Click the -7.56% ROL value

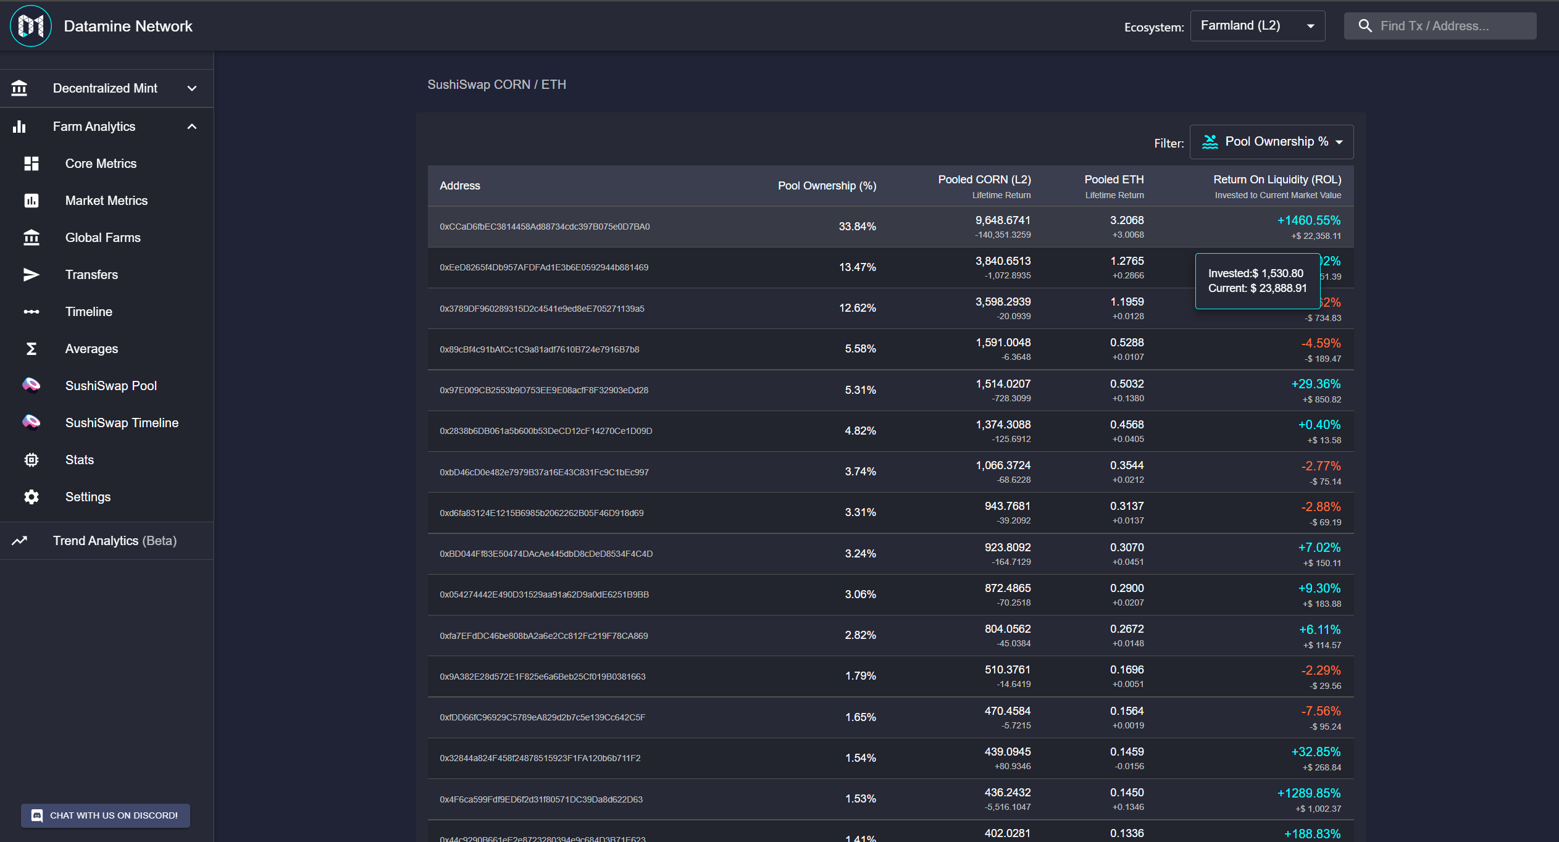click(x=1321, y=711)
